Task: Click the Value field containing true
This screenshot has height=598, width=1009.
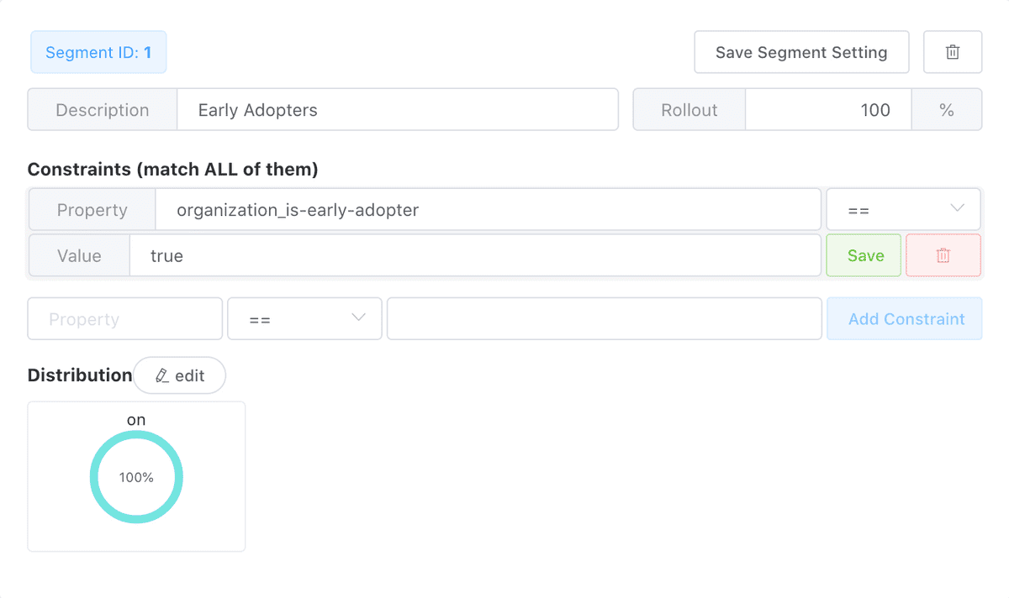Action: point(475,255)
